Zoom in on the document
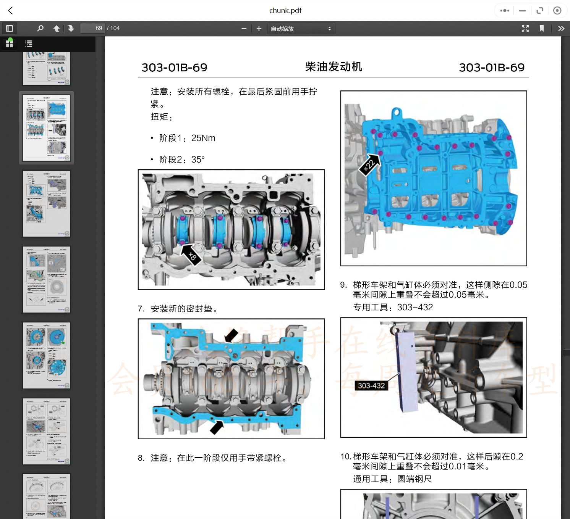570x519 pixels. pos(259,28)
